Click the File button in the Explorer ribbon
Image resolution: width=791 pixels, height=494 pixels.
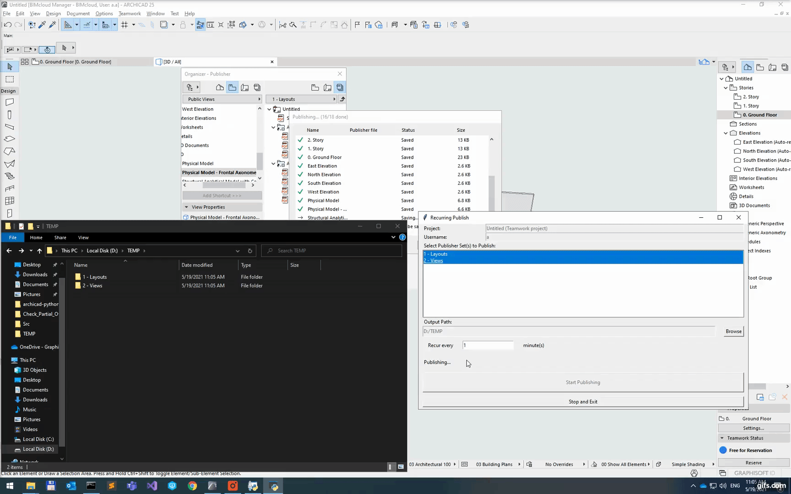pos(13,237)
